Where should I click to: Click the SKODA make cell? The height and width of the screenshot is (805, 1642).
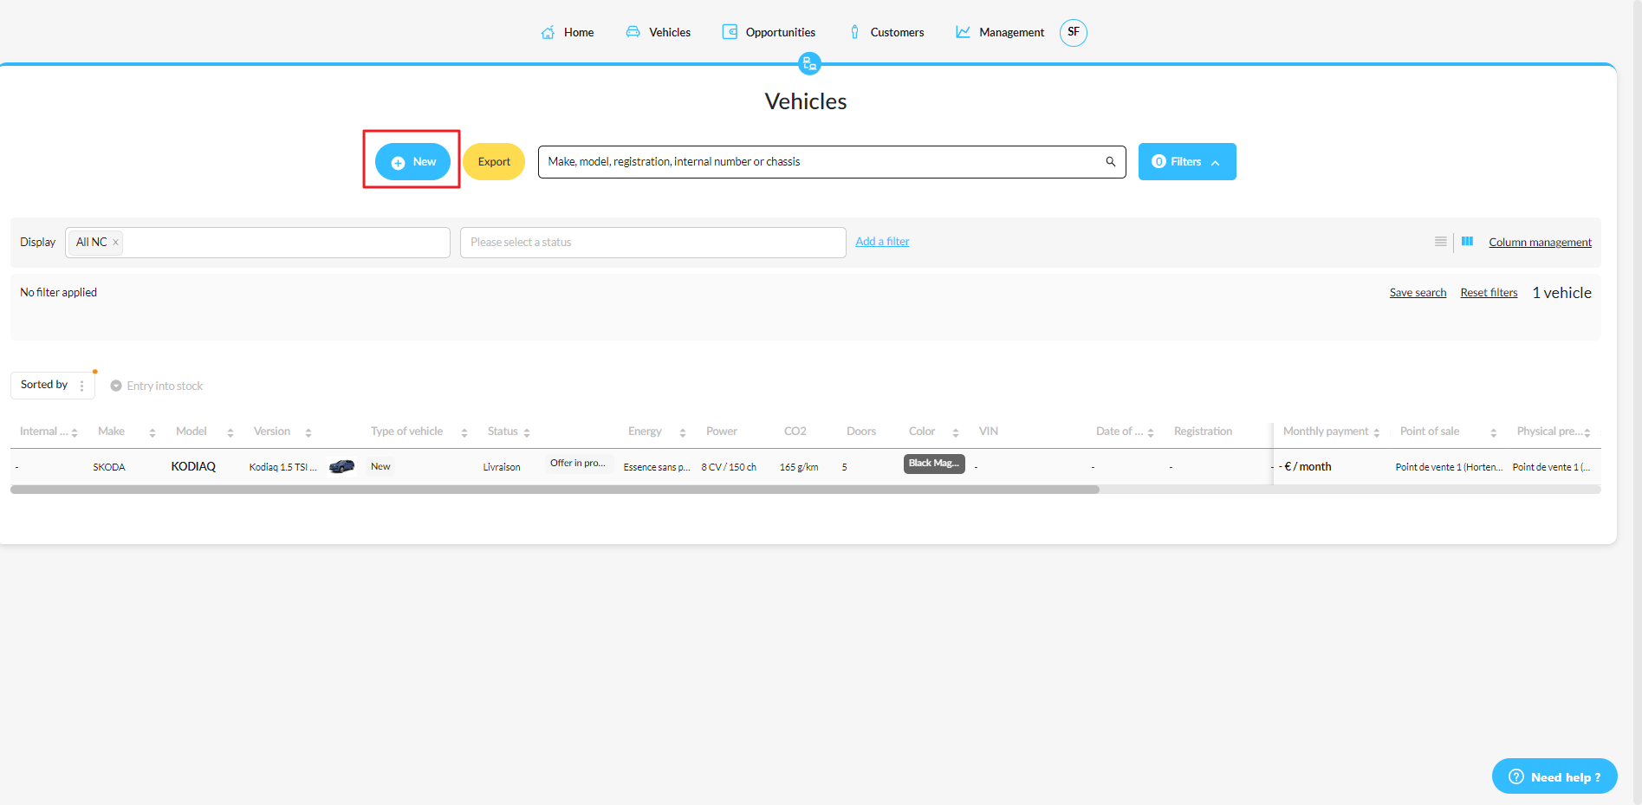[109, 467]
